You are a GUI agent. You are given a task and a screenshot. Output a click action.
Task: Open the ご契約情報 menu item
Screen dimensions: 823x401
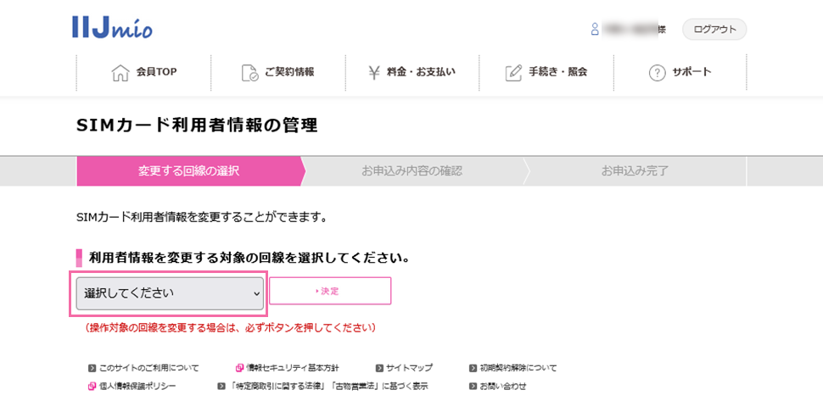click(x=288, y=72)
